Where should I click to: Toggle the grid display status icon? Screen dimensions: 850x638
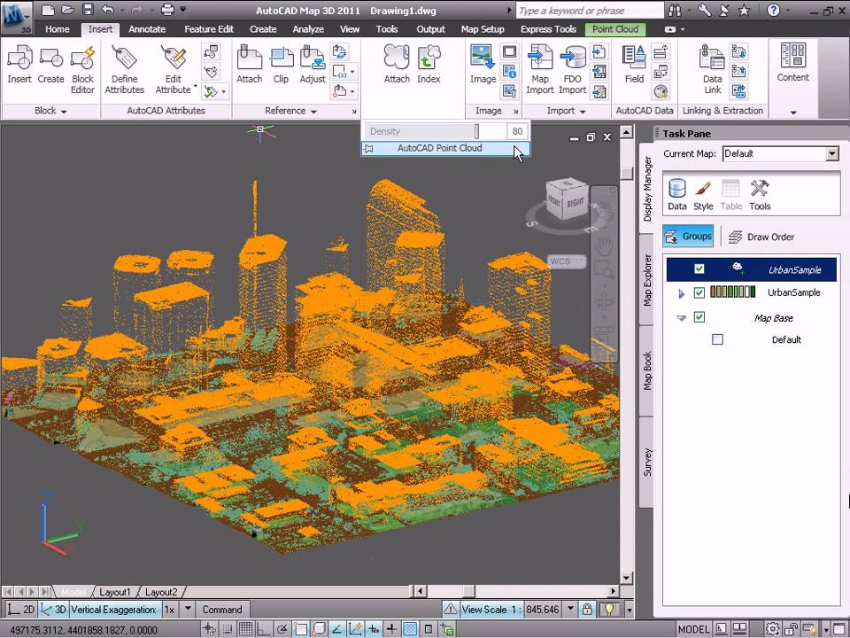point(245,629)
